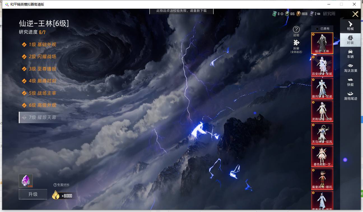Select the 百变红尘-安妮 outfit thumbnail
The image size is (363, 212).
(322, 66)
